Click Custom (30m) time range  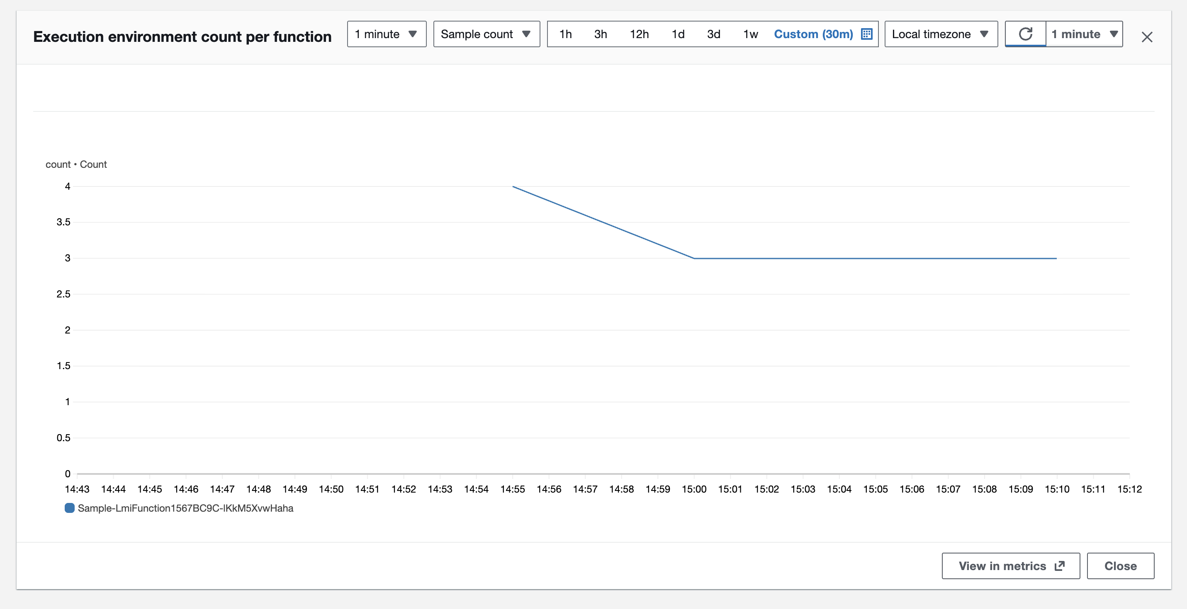[x=813, y=34]
